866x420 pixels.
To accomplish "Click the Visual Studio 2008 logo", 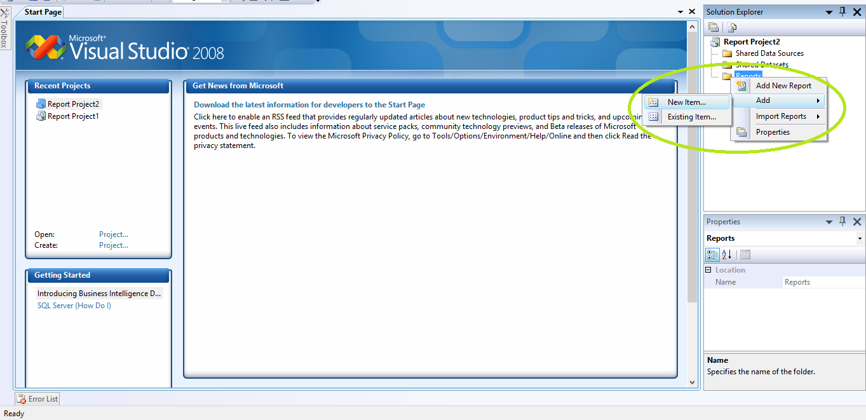I will point(125,48).
